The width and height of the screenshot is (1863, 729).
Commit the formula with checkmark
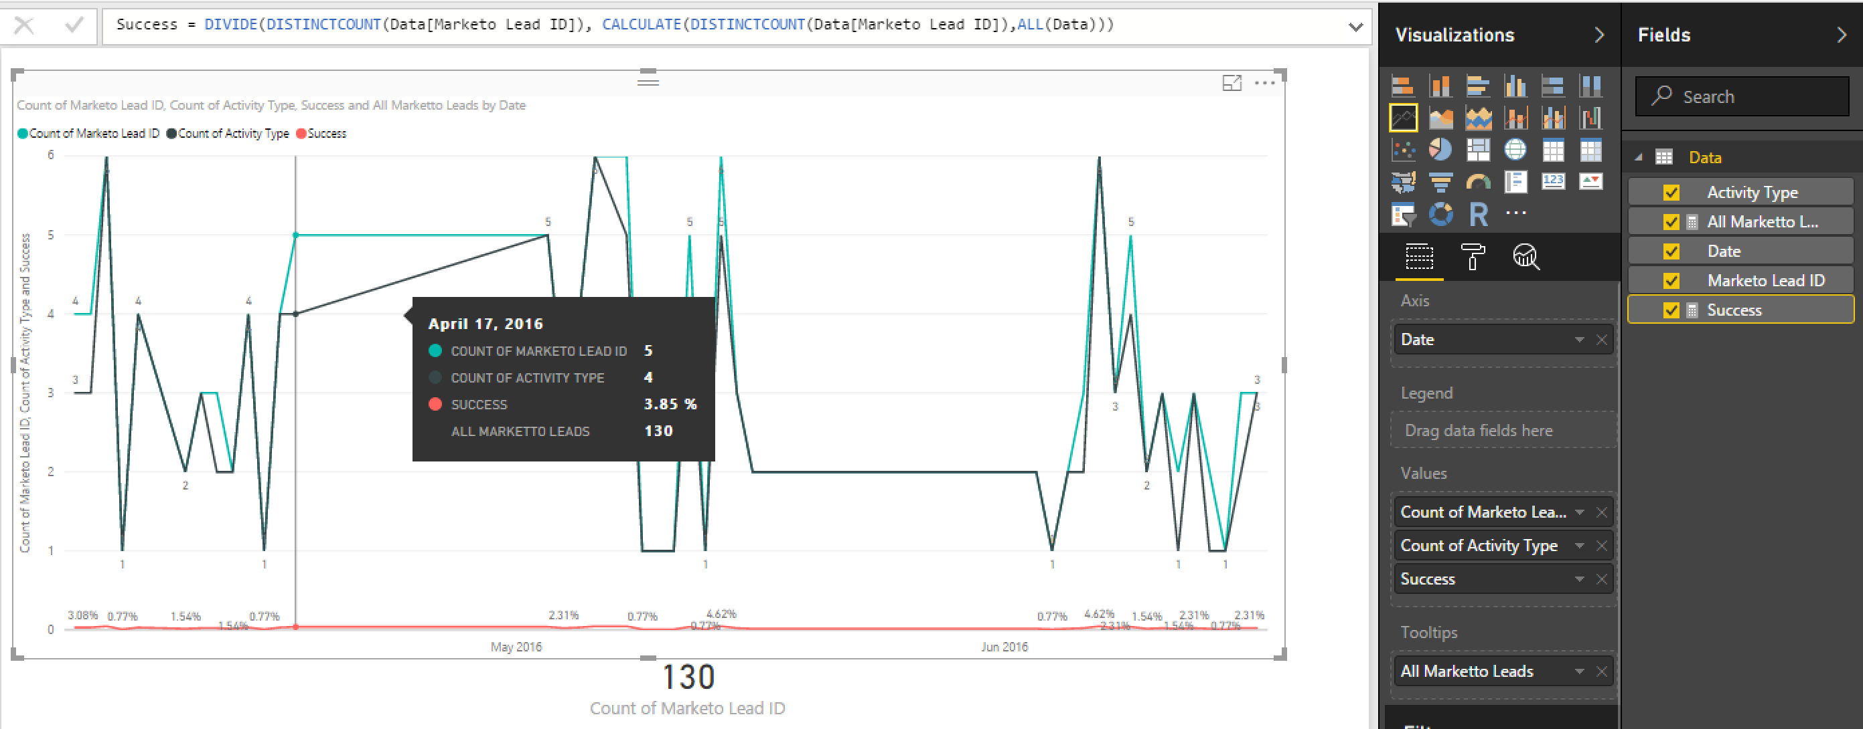point(74,26)
